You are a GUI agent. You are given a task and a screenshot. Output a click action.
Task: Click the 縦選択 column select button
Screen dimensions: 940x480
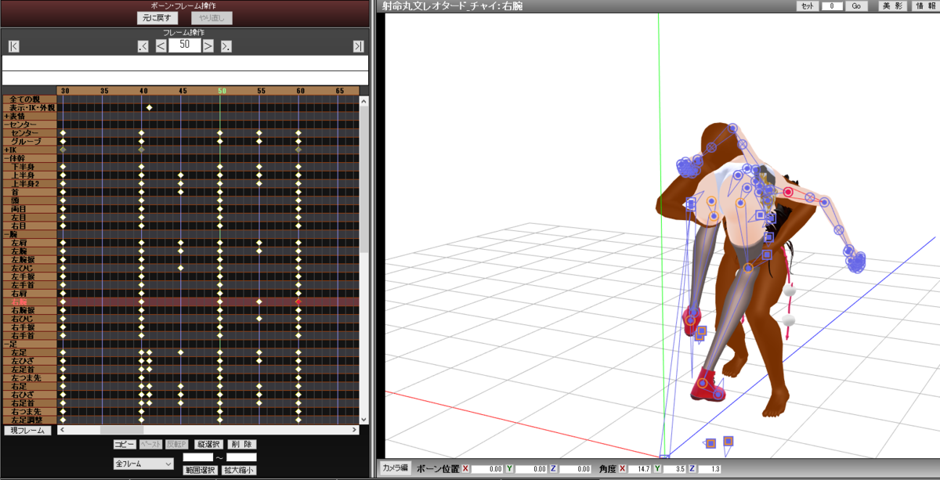(208, 444)
